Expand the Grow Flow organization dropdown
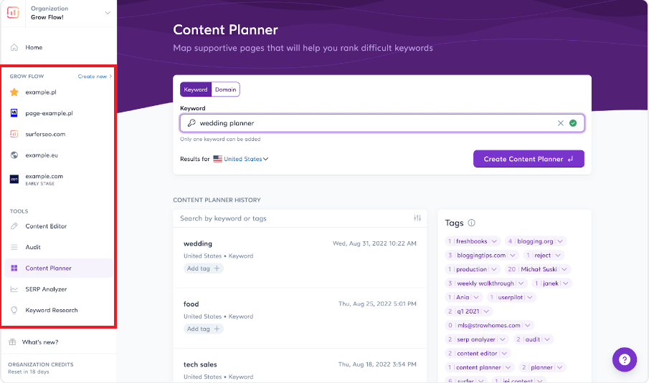The height and width of the screenshot is (383, 649). click(108, 13)
